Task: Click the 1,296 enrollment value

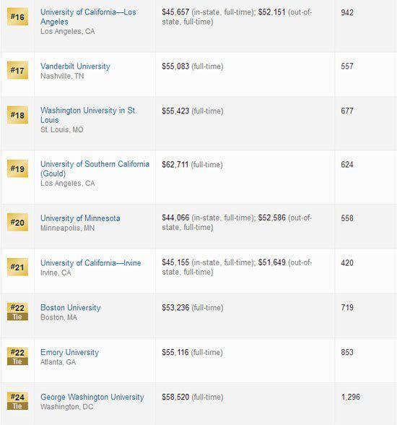Action: coord(351,397)
